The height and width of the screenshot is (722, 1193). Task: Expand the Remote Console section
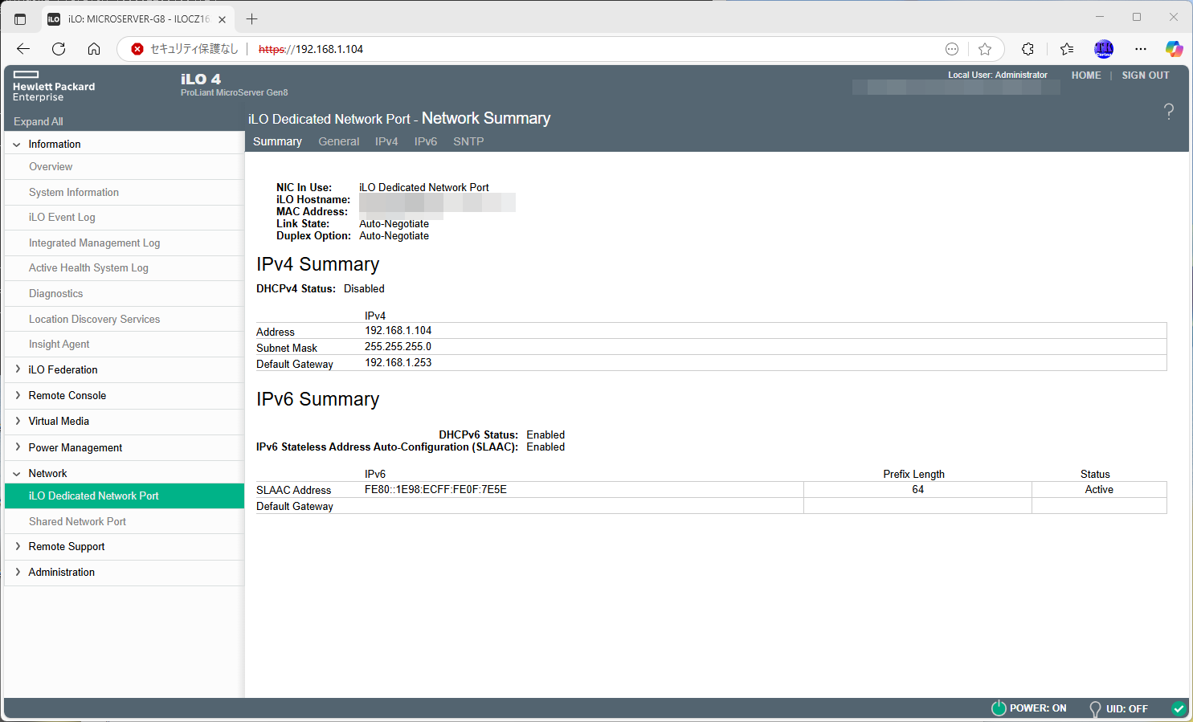pos(18,395)
